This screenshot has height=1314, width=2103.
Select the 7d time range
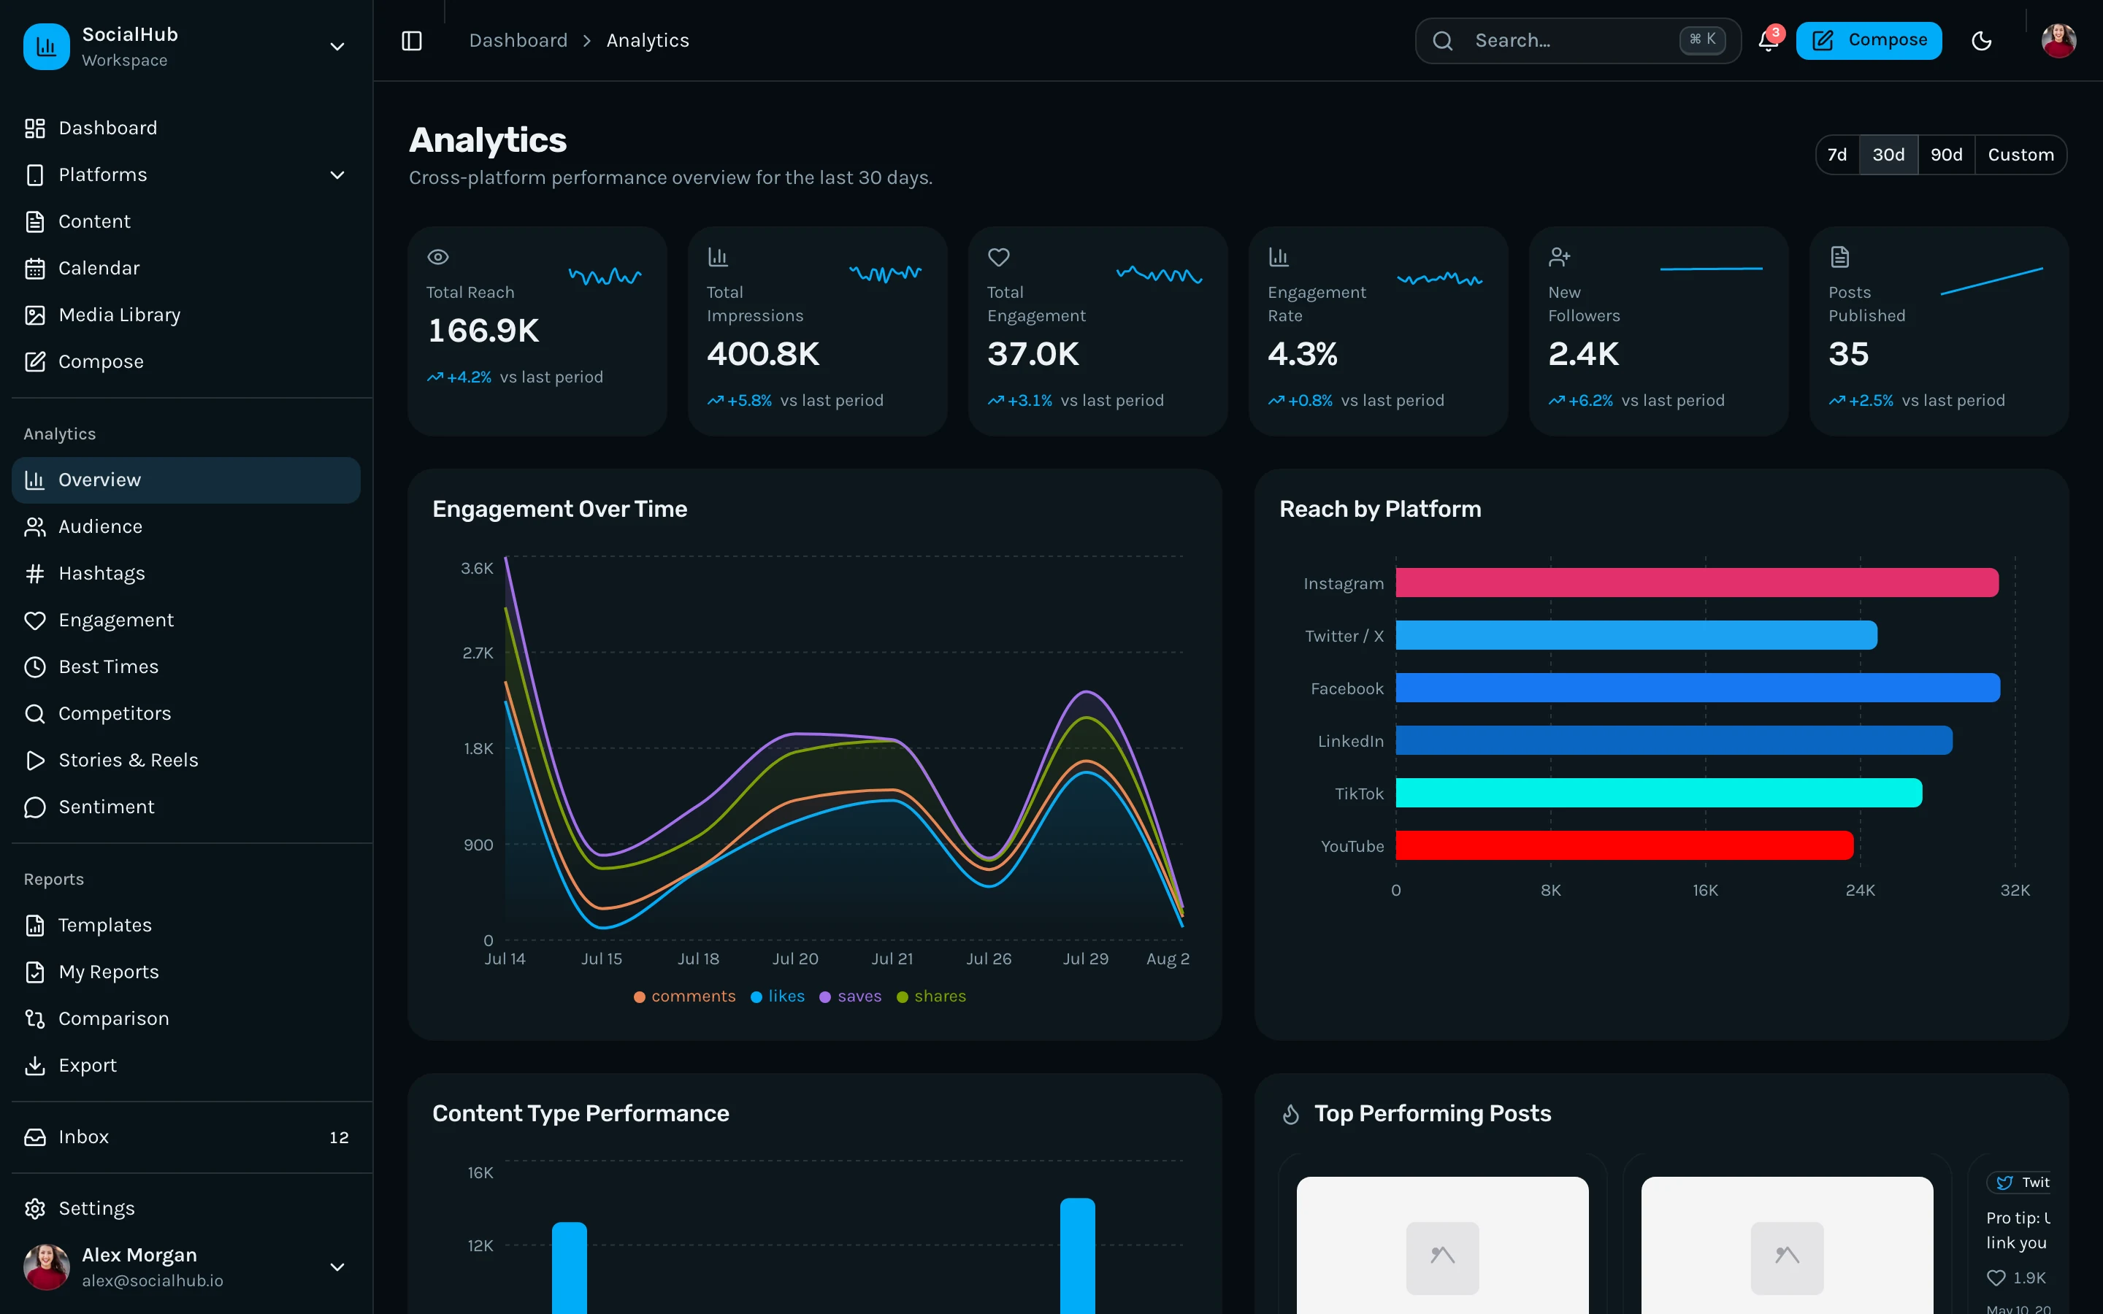[x=1837, y=155]
